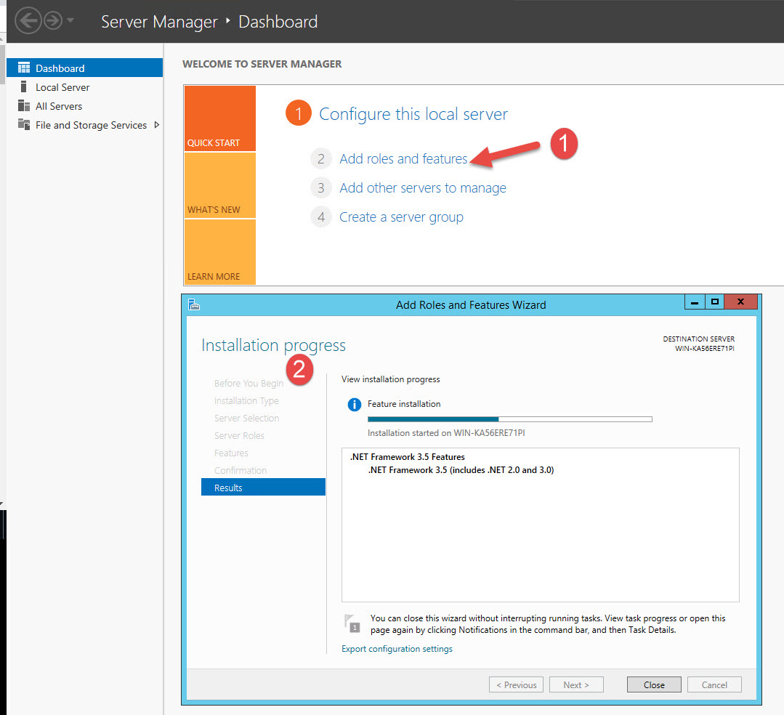Click the Cancel button in wizard

tap(714, 684)
